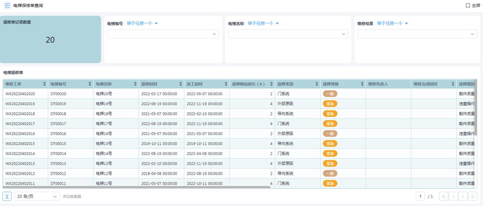This screenshot has height=206, width=483.
Task: Click the page number input field
Action: 420,196
